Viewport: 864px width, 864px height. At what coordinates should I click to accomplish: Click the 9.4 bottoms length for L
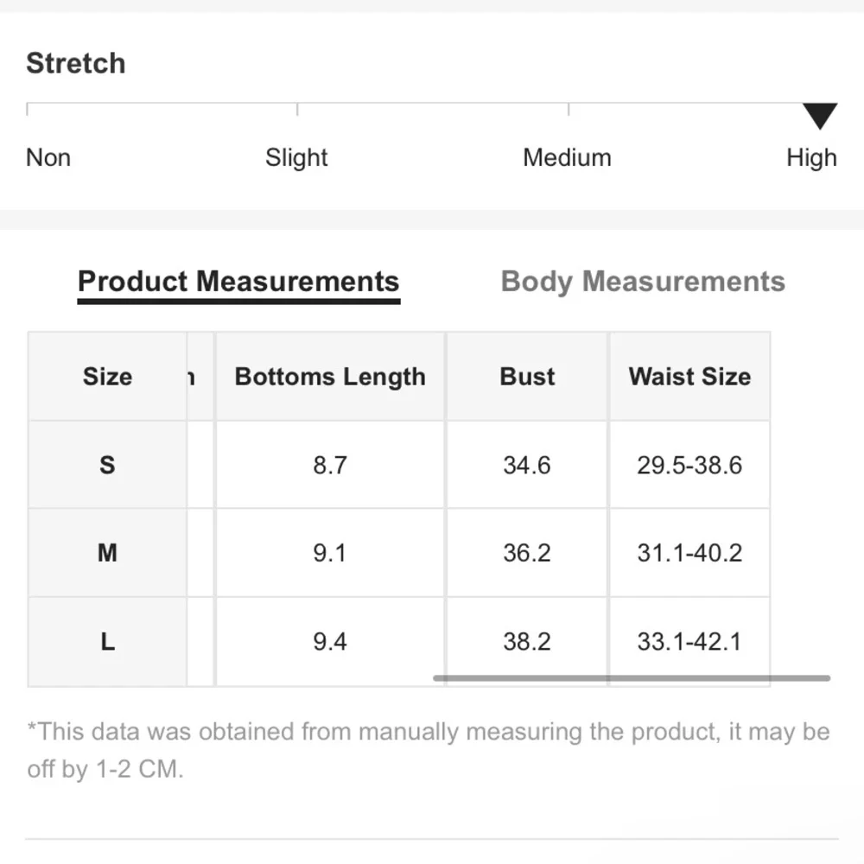(x=330, y=642)
